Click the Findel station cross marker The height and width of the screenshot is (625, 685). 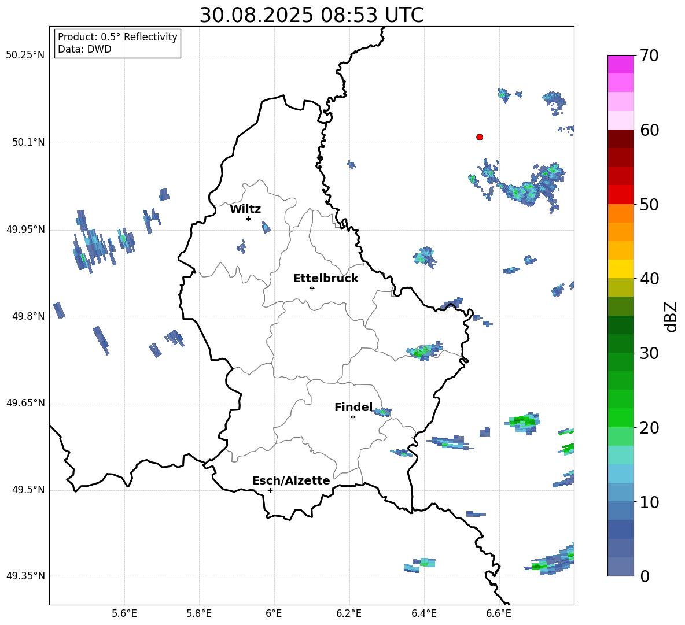pyautogui.click(x=353, y=417)
